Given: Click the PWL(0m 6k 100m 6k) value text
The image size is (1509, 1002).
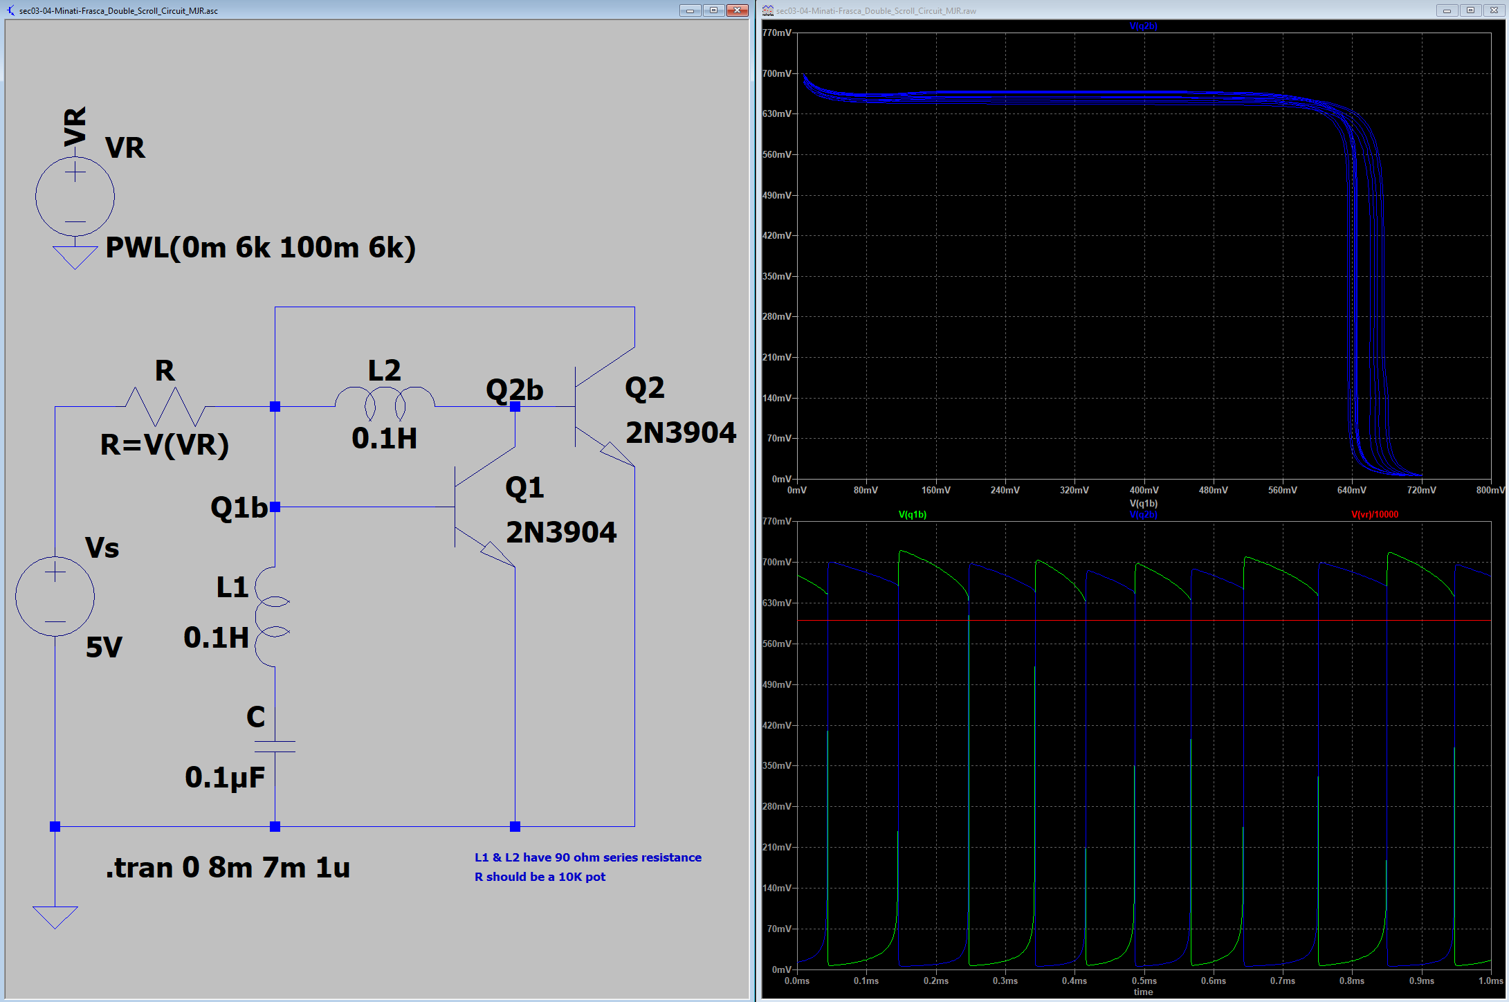Looking at the screenshot, I should [260, 247].
